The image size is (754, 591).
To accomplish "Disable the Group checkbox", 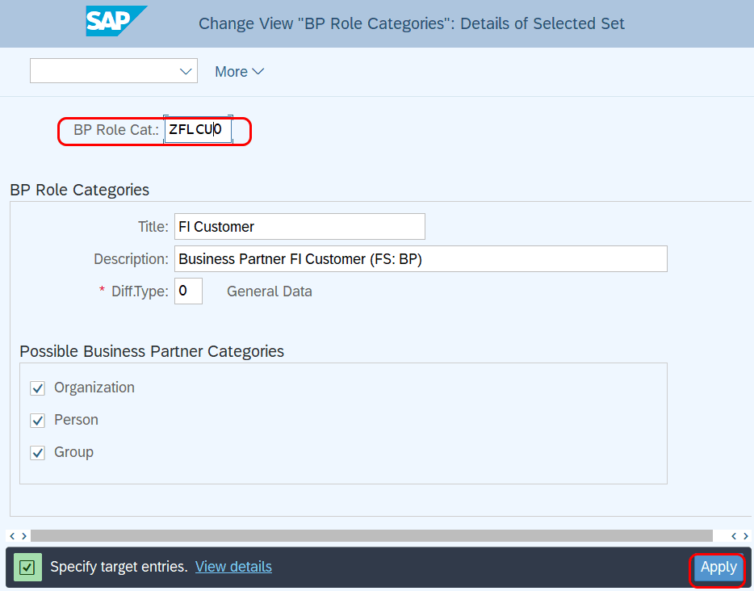I will pos(37,452).
